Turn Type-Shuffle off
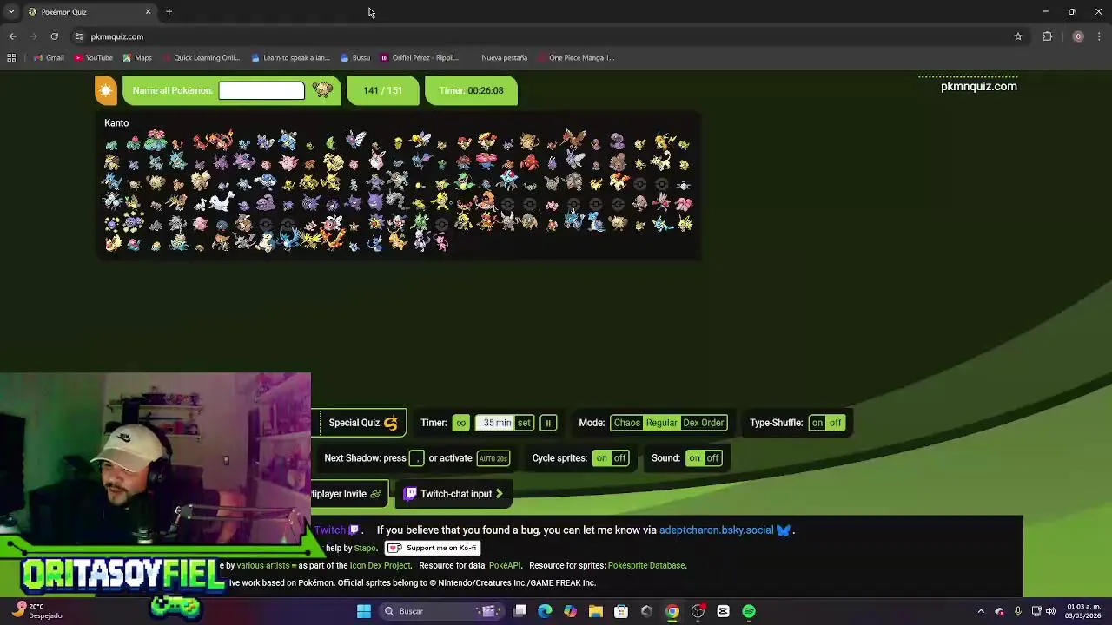The width and height of the screenshot is (1112, 625). (x=836, y=423)
